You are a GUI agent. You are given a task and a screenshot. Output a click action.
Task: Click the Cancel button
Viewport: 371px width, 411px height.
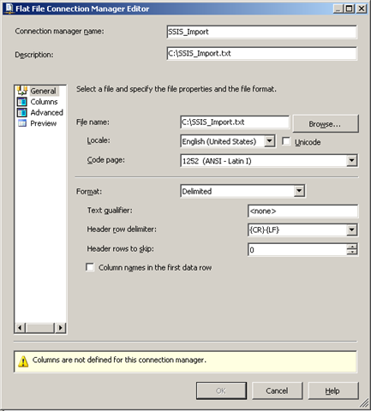(277, 390)
